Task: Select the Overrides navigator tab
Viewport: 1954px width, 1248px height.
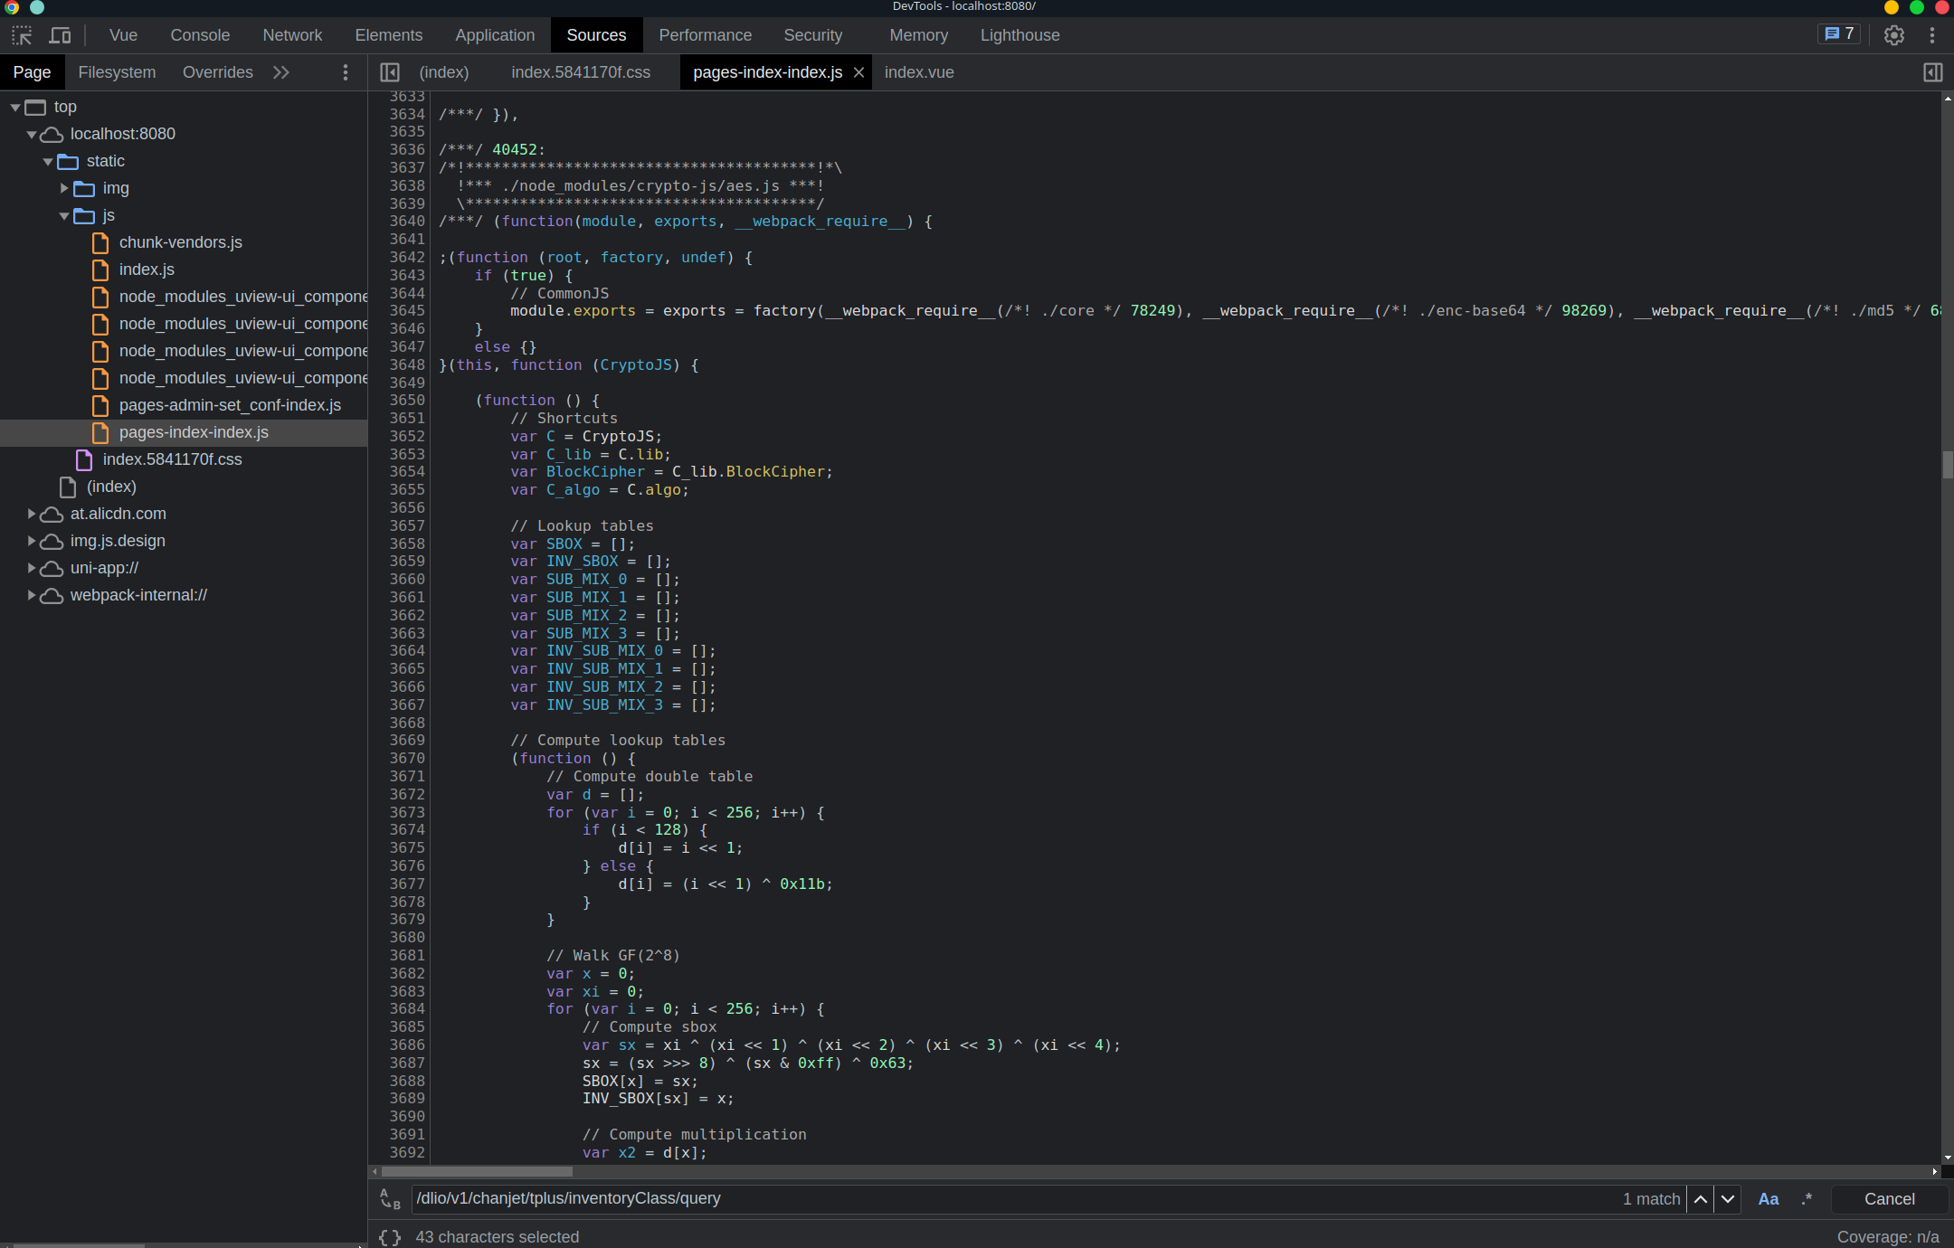Action: tap(218, 72)
